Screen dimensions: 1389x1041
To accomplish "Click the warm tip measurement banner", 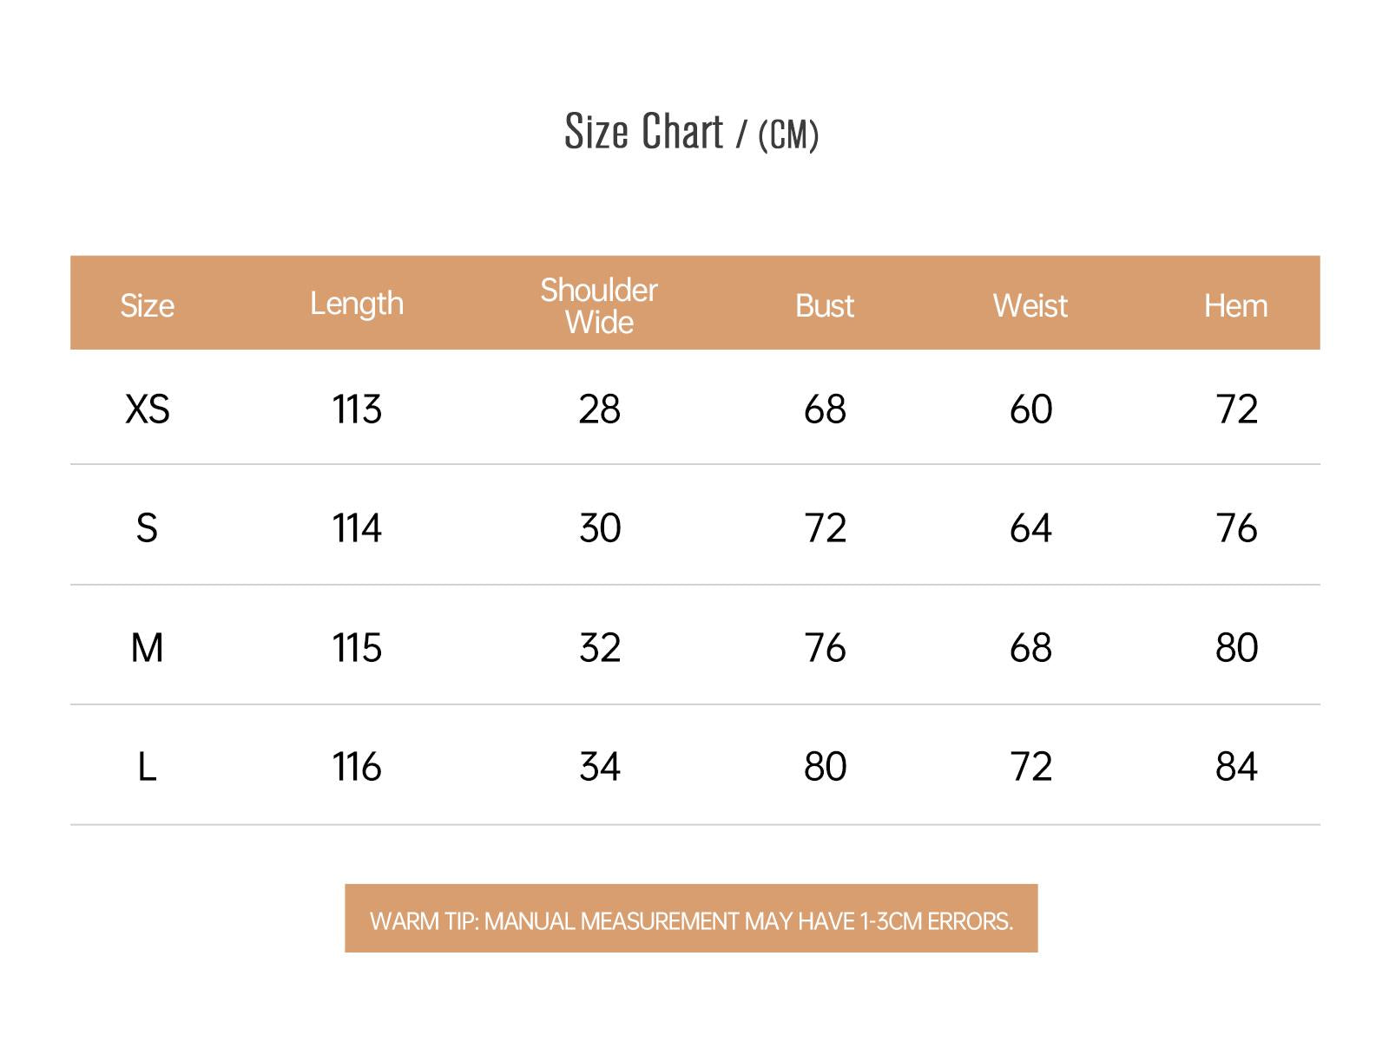I will (691, 919).
